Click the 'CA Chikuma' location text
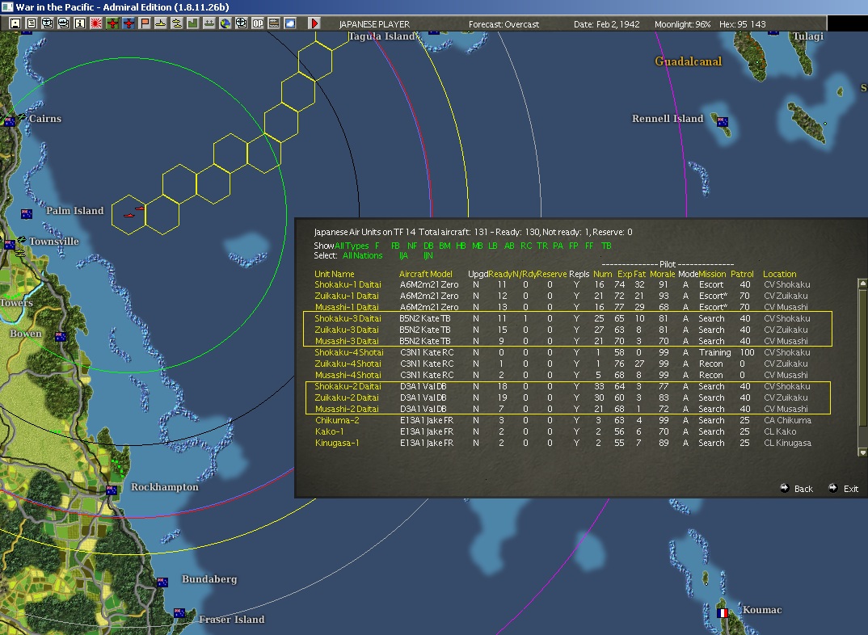The image size is (868, 635). pos(787,420)
